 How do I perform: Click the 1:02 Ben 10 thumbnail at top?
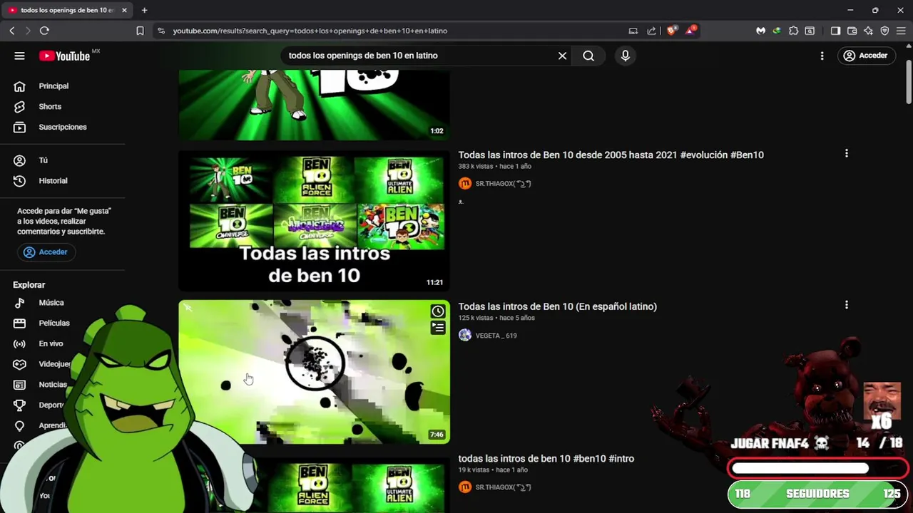[314, 105]
